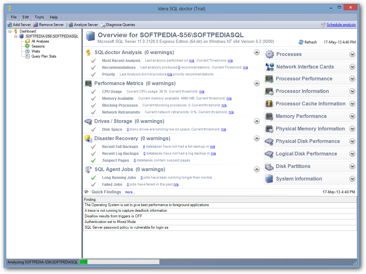Viewport: 366px width, 274px height.
Task: Open the Edit menu
Action: tap(26, 17)
